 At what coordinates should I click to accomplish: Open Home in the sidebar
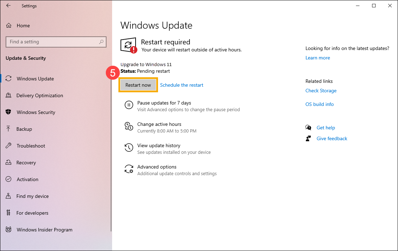(x=23, y=26)
